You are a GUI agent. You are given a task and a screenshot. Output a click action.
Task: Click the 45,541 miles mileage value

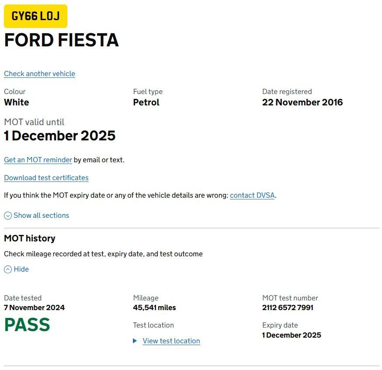[x=154, y=307]
